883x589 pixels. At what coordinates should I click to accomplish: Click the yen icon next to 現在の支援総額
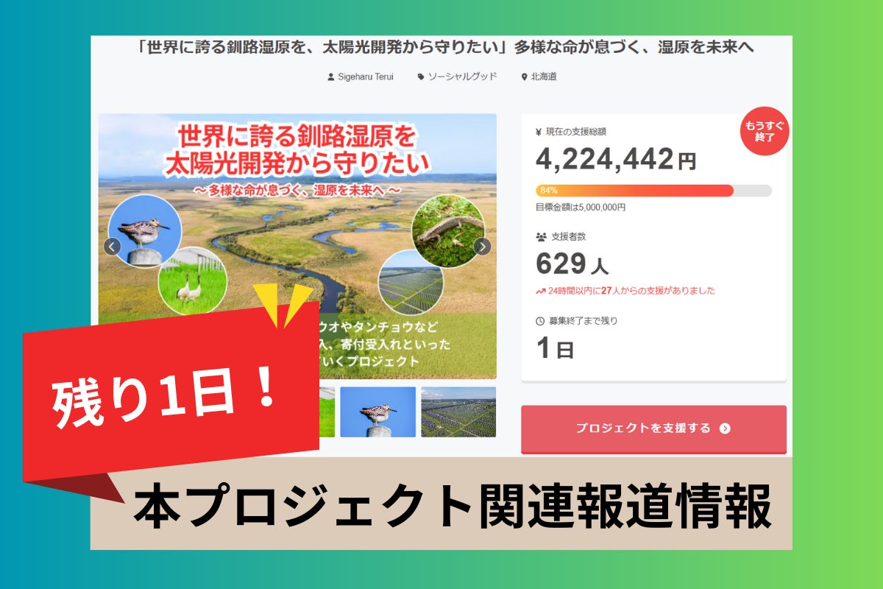pyautogui.click(x=540, y=133)
